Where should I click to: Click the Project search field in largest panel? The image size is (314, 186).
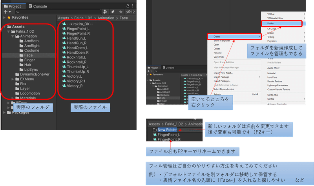pos(58,12)
